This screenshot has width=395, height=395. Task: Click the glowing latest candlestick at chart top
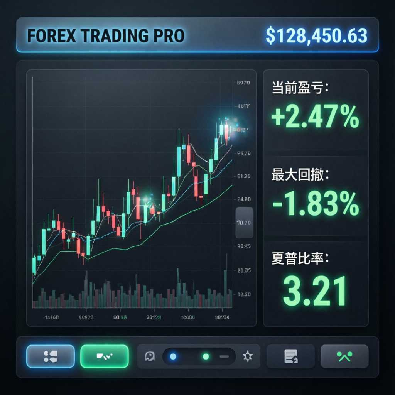coord(226,131)
